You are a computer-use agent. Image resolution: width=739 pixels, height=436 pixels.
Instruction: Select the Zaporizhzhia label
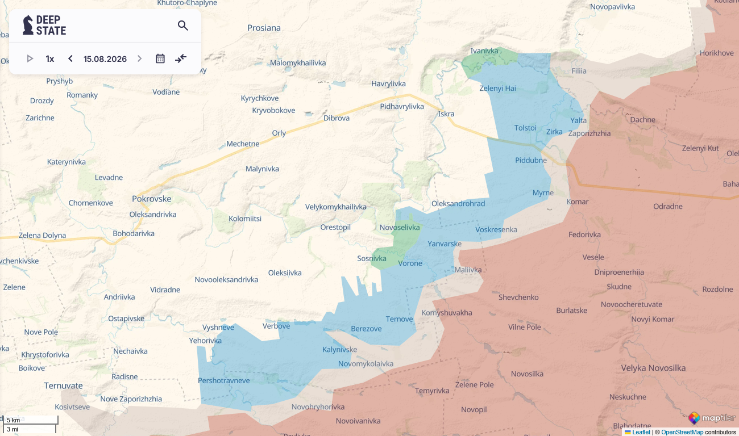589,133
